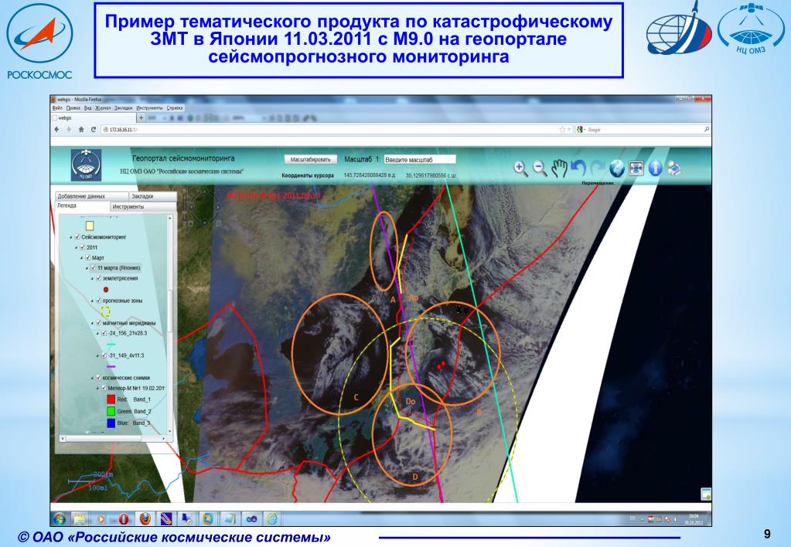Collapse the магнитные меридианы node arrow
Screen dimensions: 791x547
(x=93, y=323)
